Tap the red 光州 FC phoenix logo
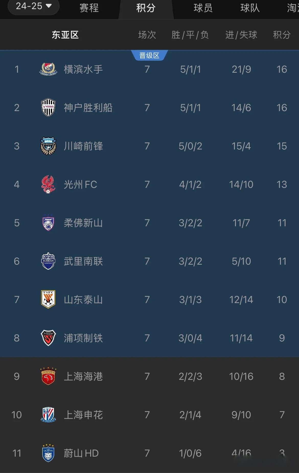Image resolution: width=299 pixels, height=473 pixels. (x=48, y=184)
